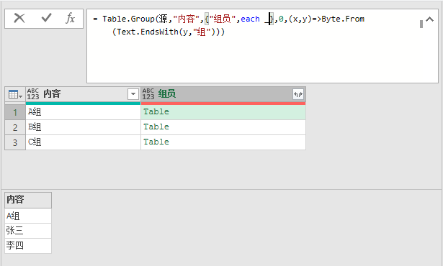Viewport: 443px width, 266px height.
Task: Change data type icon of 内容 column
Action: (33, 94)
